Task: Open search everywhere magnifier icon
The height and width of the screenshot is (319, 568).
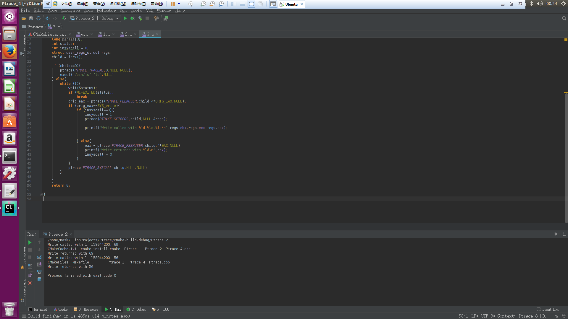Action: 564,18
